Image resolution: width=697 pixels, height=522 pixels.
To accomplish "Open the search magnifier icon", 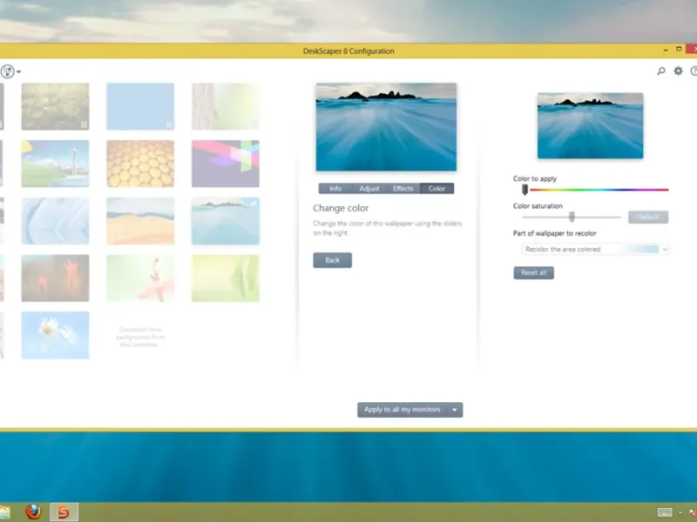I will 661,71.
